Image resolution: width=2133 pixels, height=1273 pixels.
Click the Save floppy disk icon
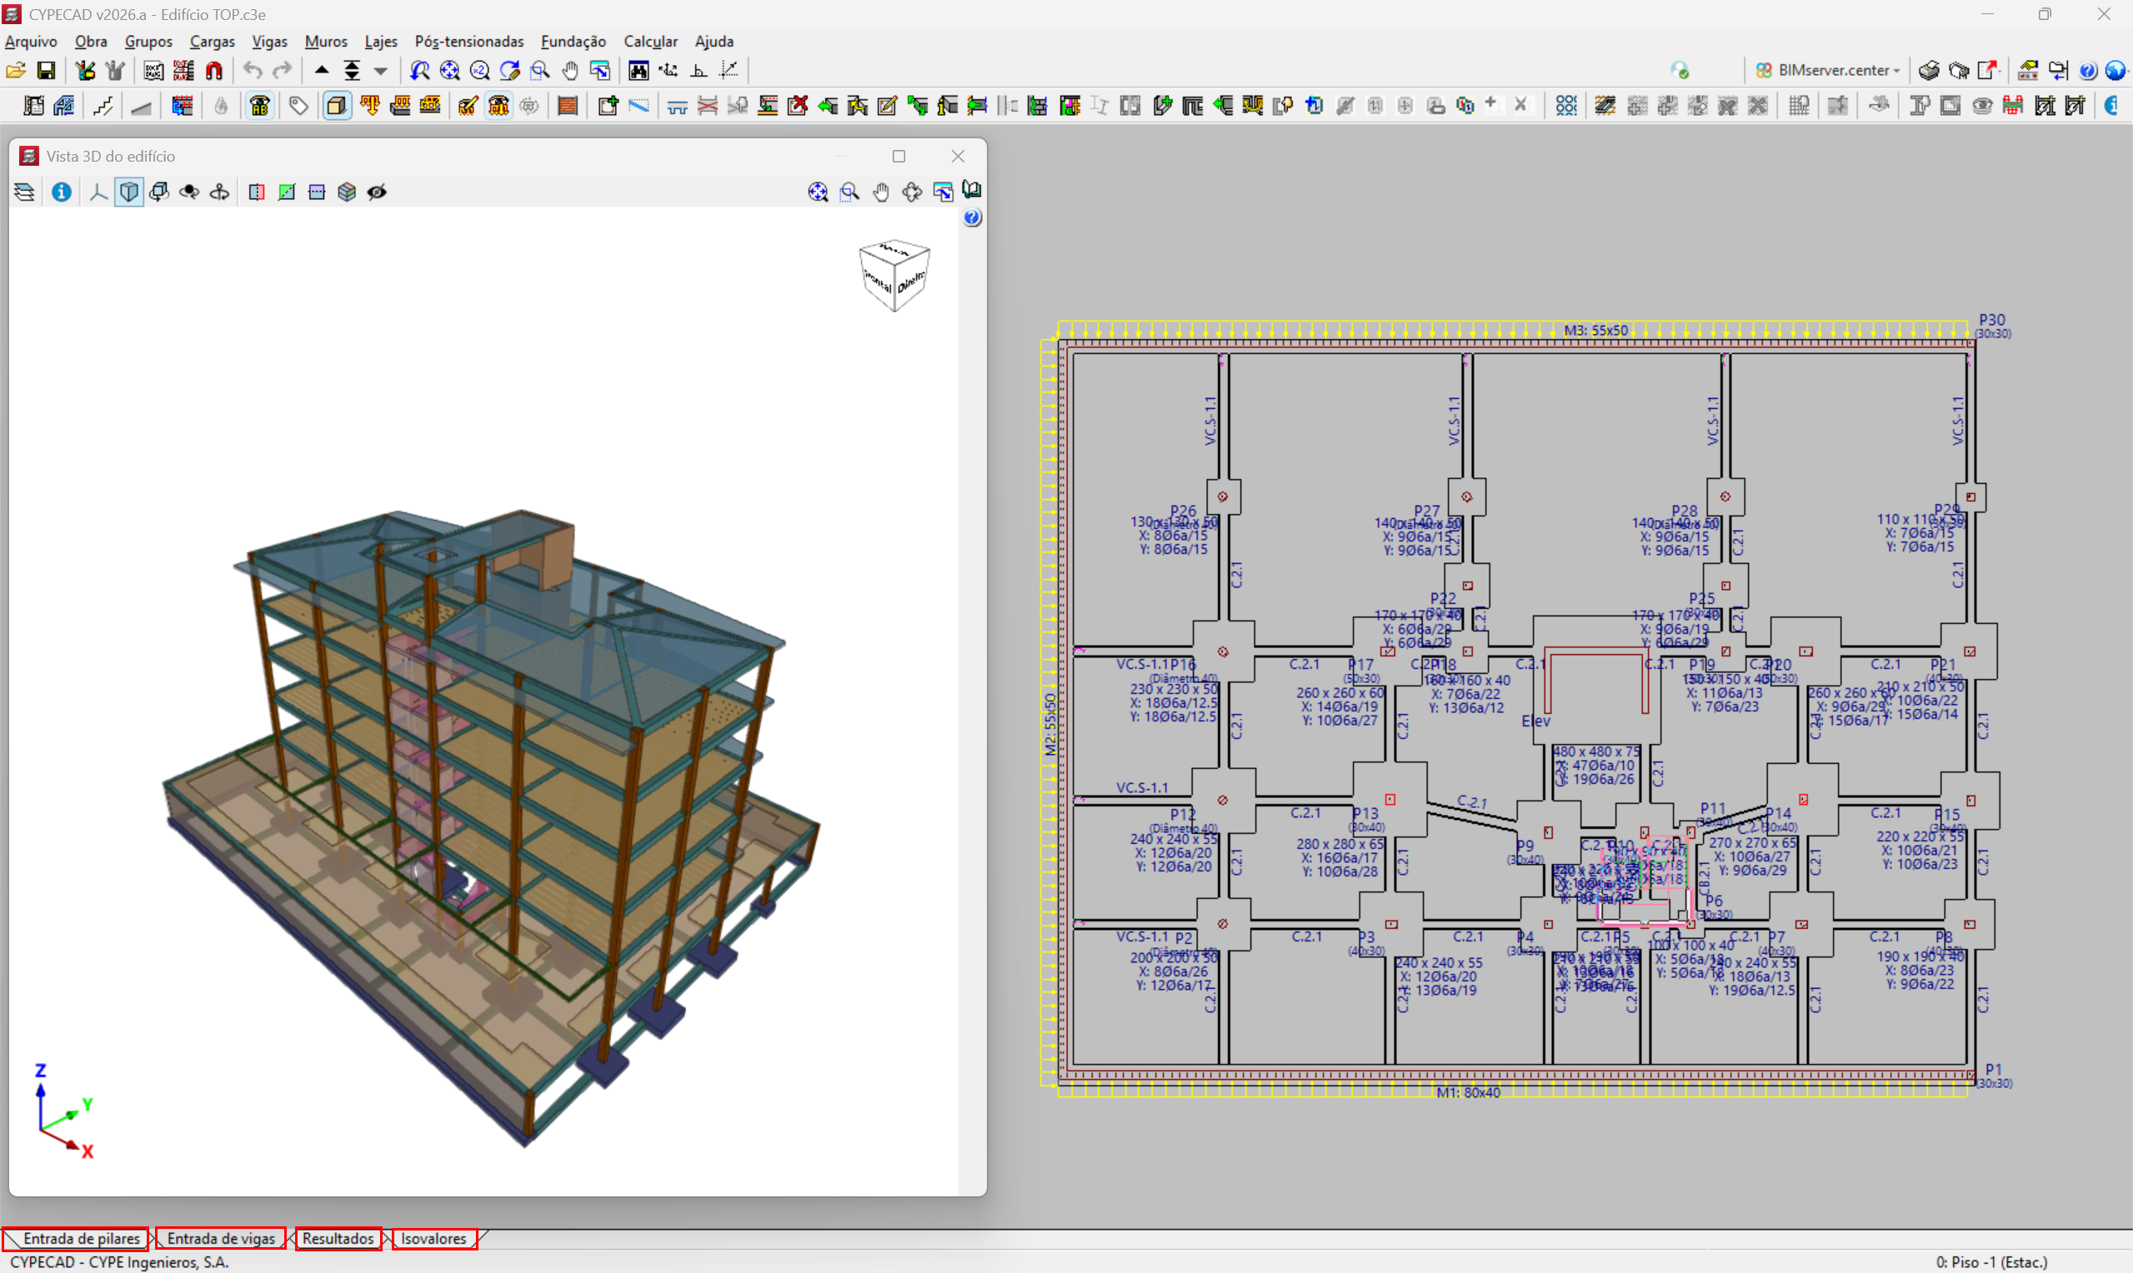pos(47,70)
